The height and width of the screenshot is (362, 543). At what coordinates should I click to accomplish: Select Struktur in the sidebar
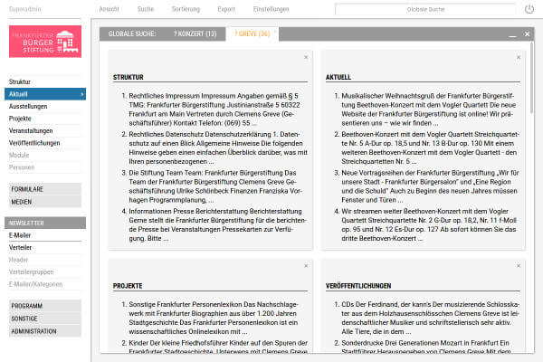(x=45, y=81)
